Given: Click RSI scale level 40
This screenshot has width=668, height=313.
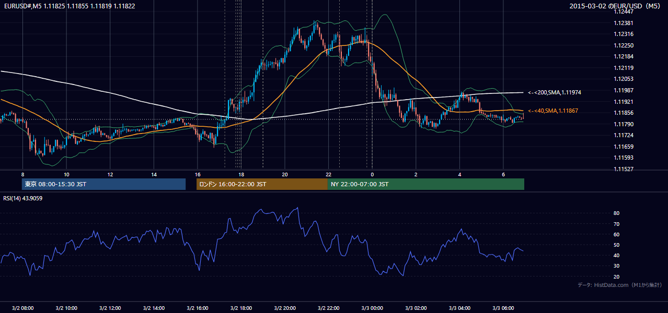Looking at the screenshot, I should [616, 255].
